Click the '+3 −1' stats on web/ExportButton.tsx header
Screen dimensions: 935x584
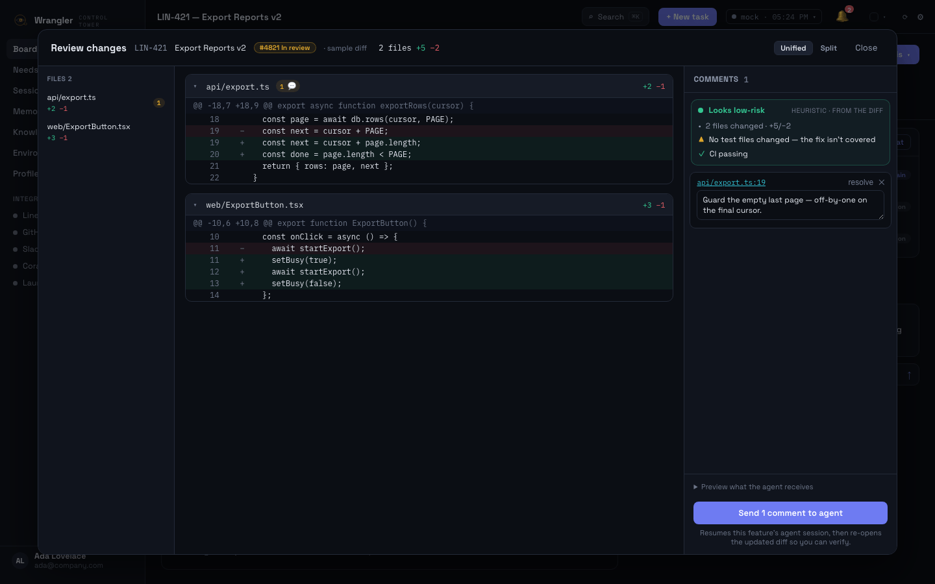pos(654,205)
